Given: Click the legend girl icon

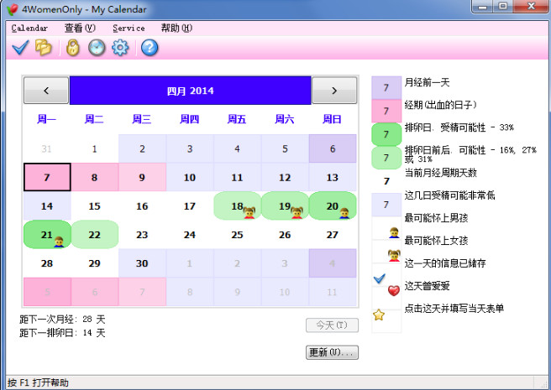Looking at the screenshot, I should click(394, 255).
